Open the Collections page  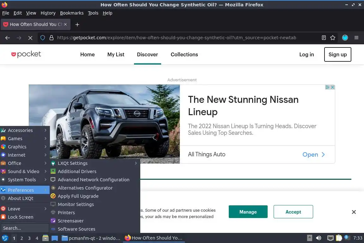click(184, 54)
